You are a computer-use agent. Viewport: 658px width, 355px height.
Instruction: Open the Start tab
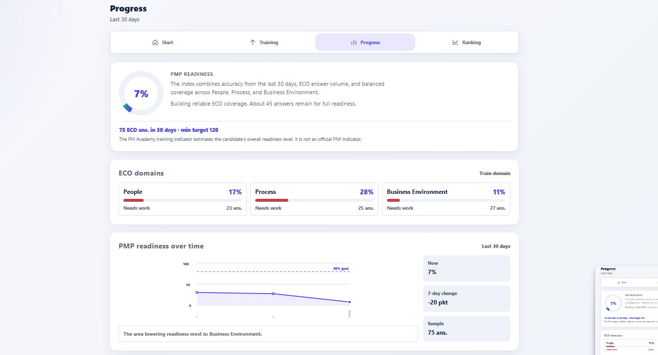pos(163,43)
